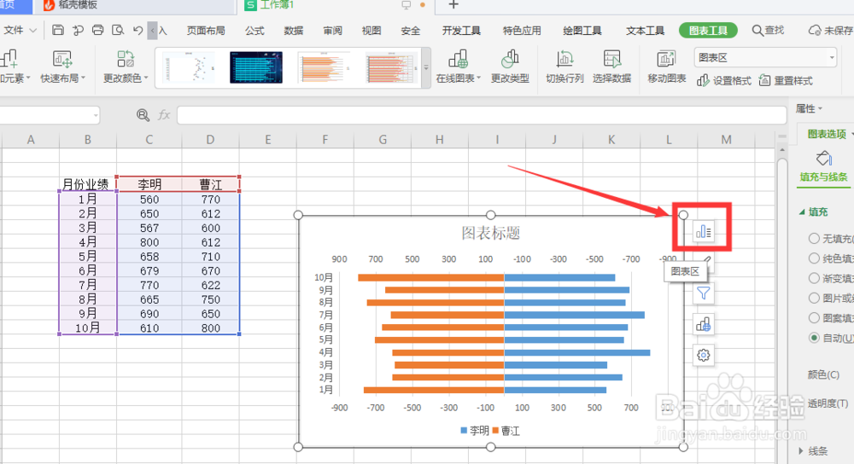
Task: Click Set Format (设置格式) button
Action: pyautogui.click(x=724, y=80)
